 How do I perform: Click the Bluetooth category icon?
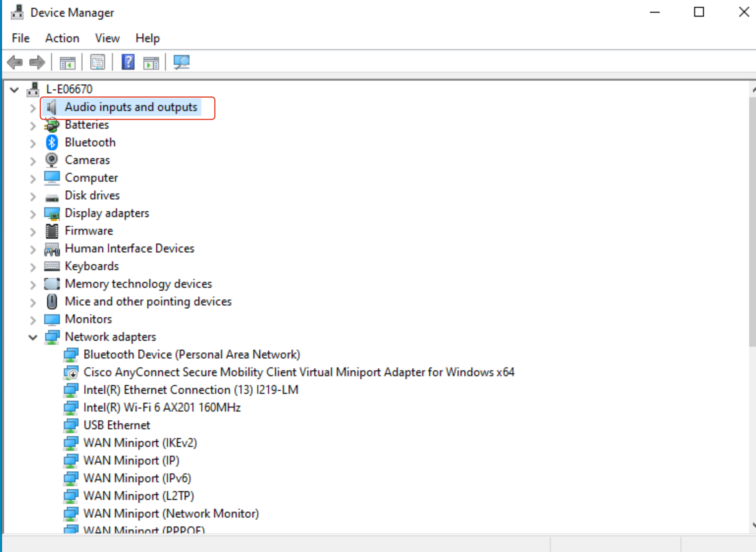tap(52, 143)
